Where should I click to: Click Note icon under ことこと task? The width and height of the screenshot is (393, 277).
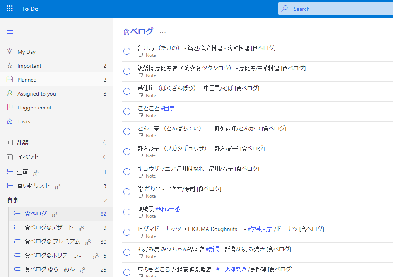[141, 116]
